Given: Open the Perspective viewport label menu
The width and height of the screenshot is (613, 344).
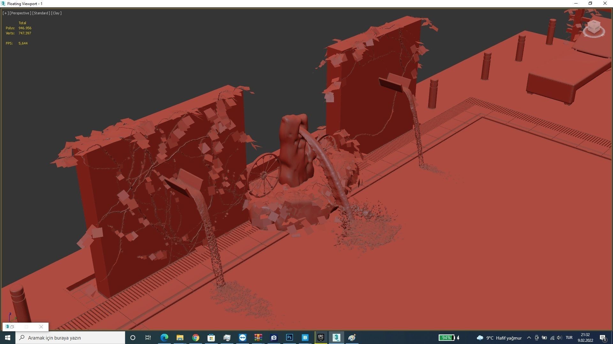Looking at the screenshot, I should [20, 13].
